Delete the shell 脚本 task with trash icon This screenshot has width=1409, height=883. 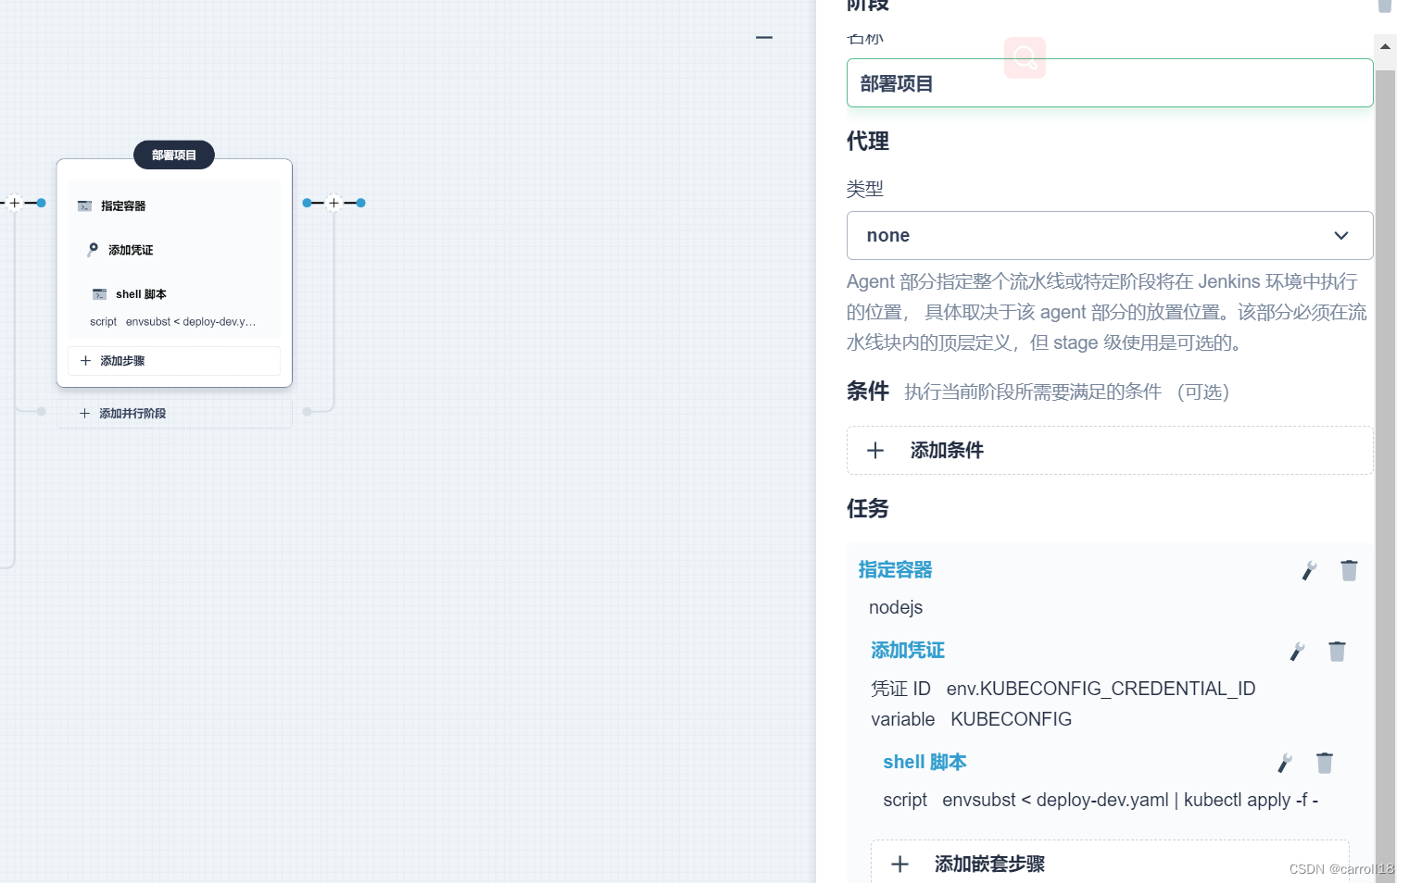pyautogui.click(x=1325, y=762)
